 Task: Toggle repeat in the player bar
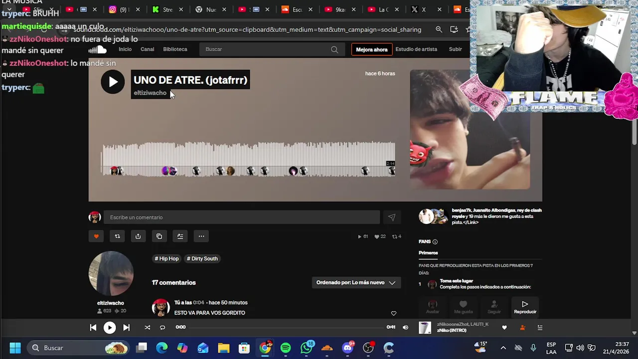coord(162,328)
